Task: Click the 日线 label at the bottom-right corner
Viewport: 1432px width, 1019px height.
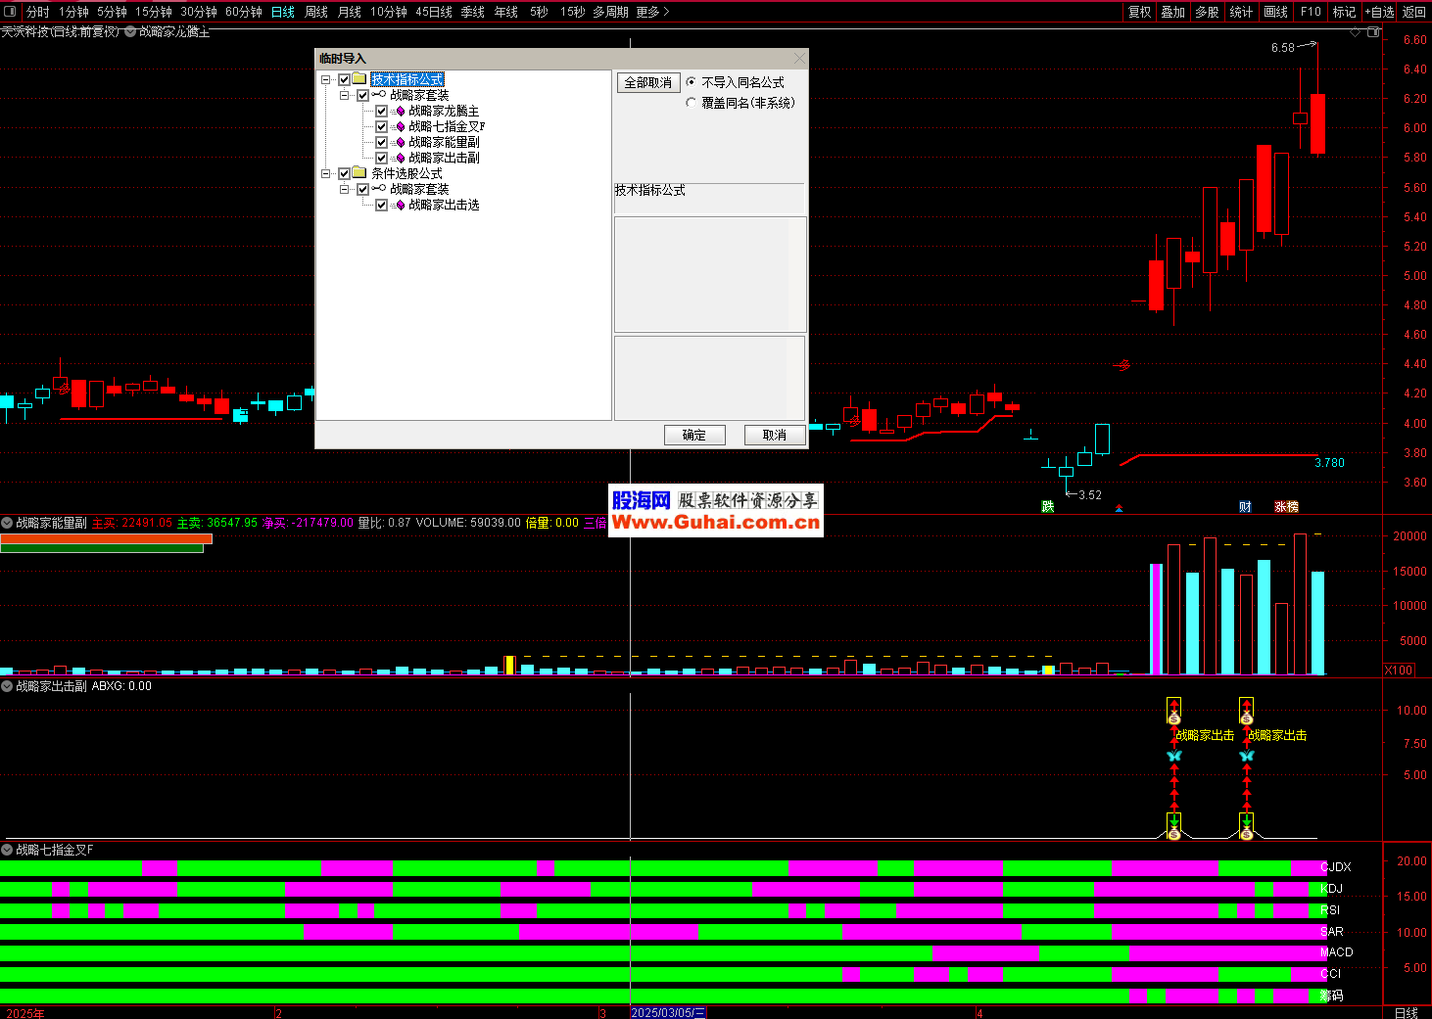Action: point(1407,1013)
